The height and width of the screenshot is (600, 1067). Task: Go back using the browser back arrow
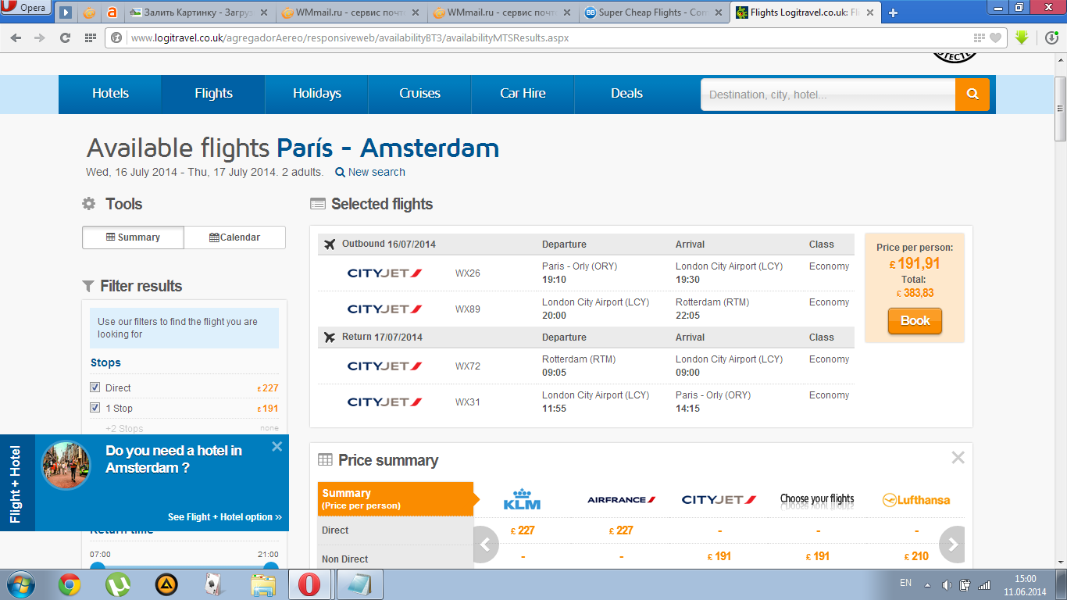16,37
